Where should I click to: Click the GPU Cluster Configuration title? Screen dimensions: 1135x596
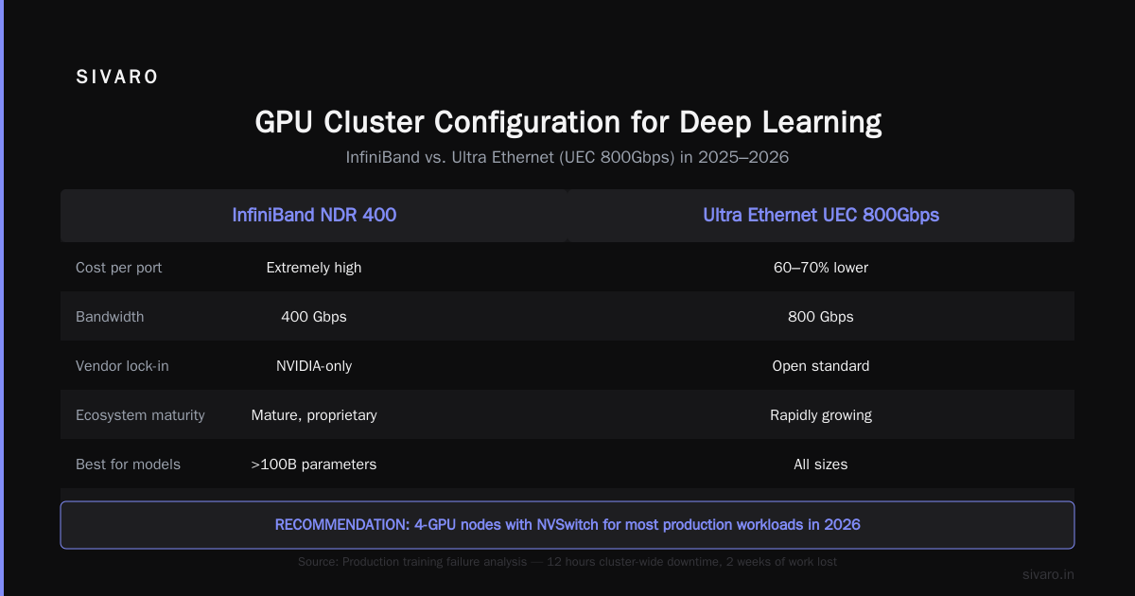(567, 122)
